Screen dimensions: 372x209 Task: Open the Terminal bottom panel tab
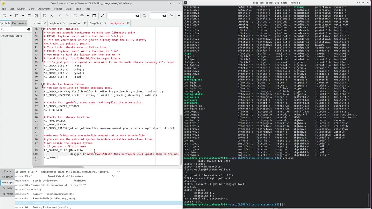pos(8,194)
